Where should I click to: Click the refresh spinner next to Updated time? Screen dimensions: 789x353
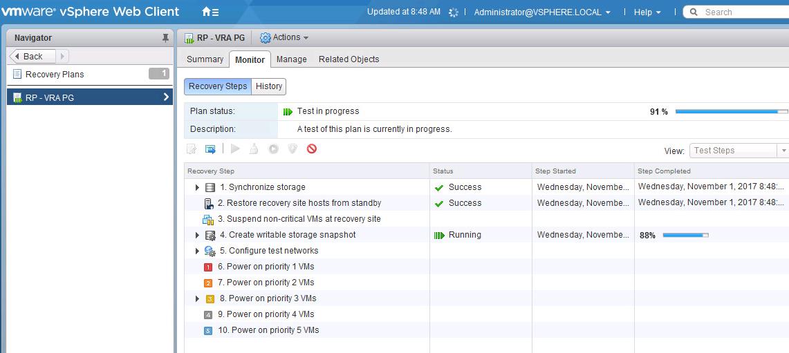click(x=454, y=12)
